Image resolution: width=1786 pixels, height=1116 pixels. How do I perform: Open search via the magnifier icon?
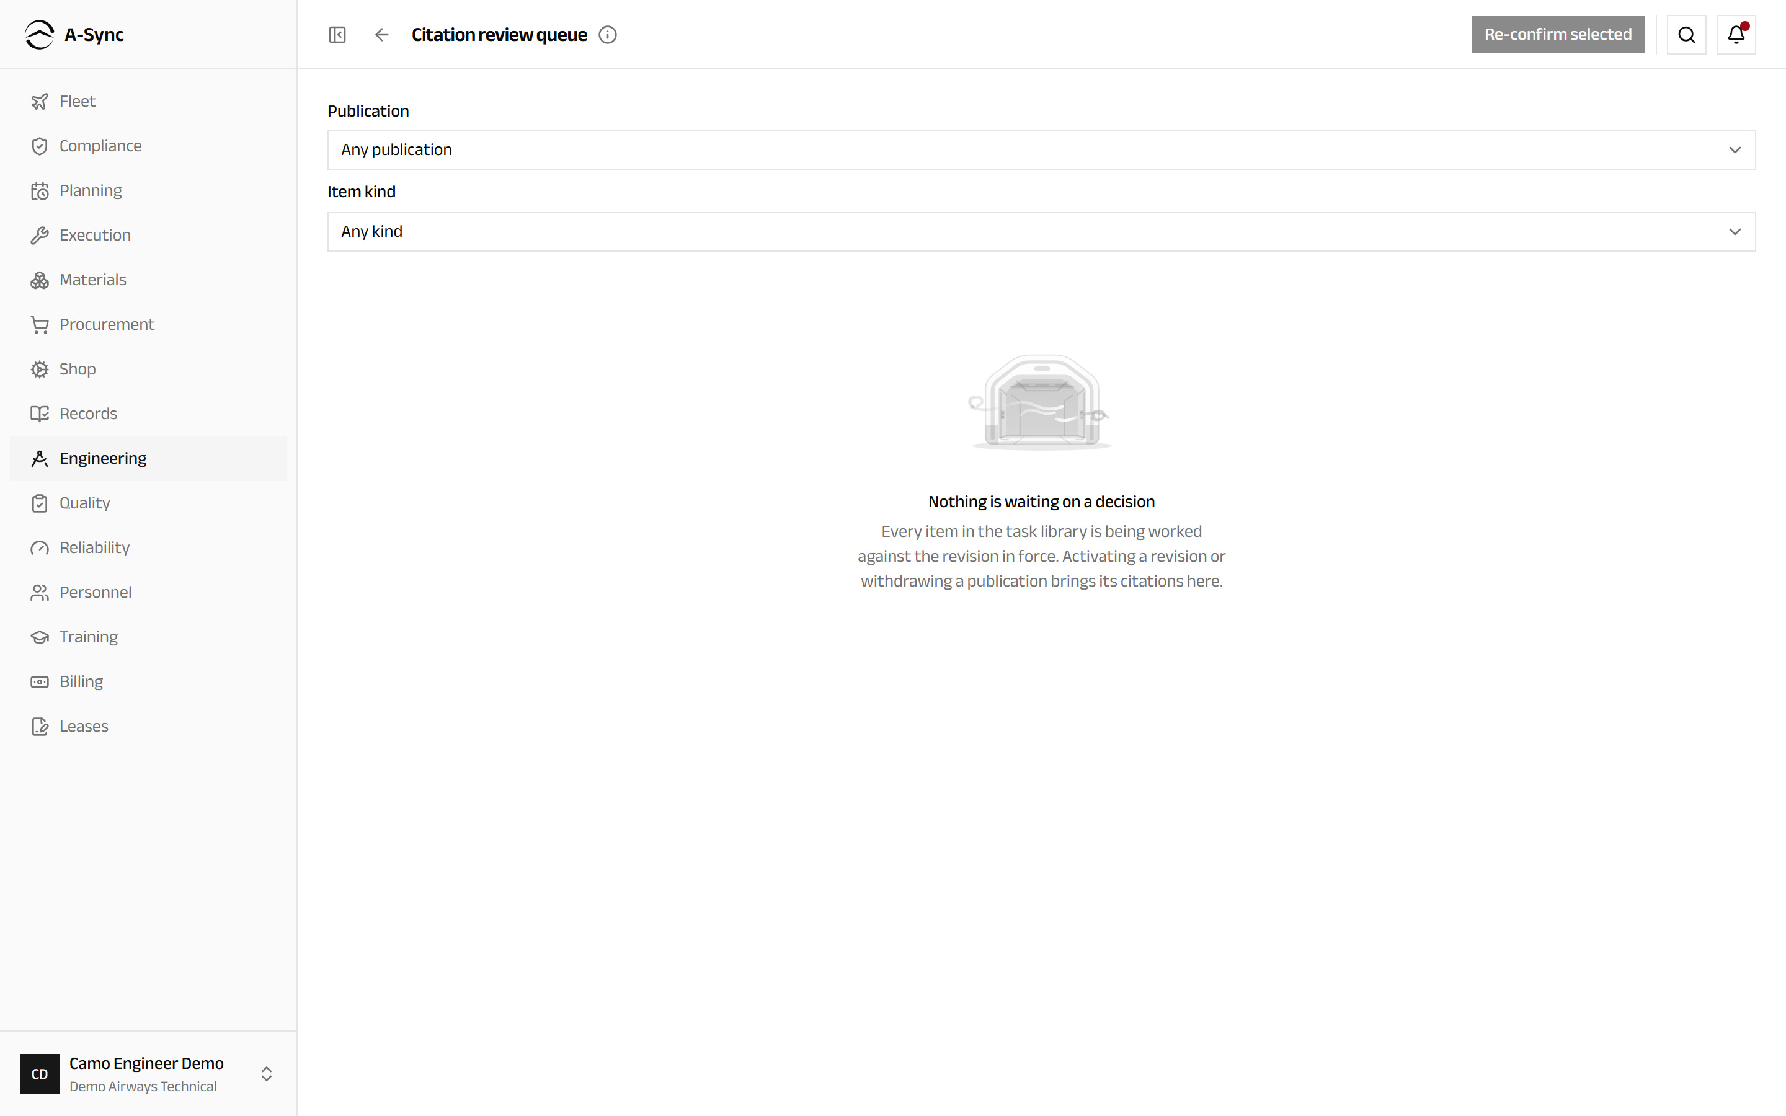[1686, 35]
